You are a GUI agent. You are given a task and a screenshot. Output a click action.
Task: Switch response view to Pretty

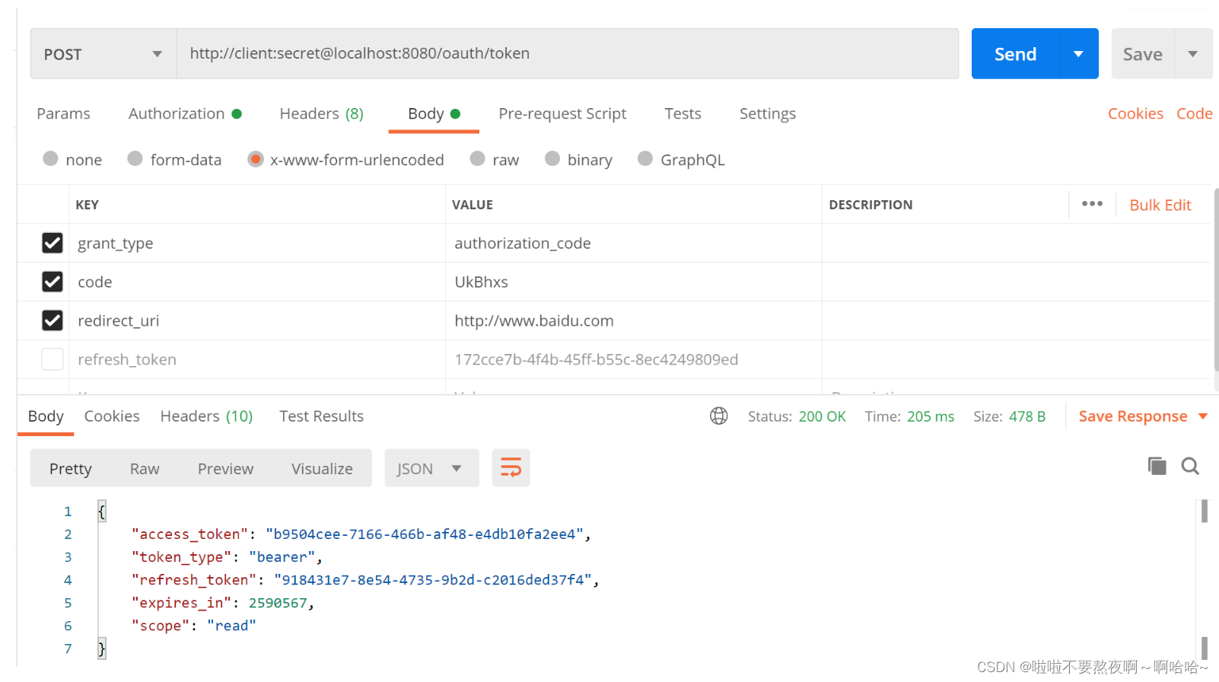70,468
